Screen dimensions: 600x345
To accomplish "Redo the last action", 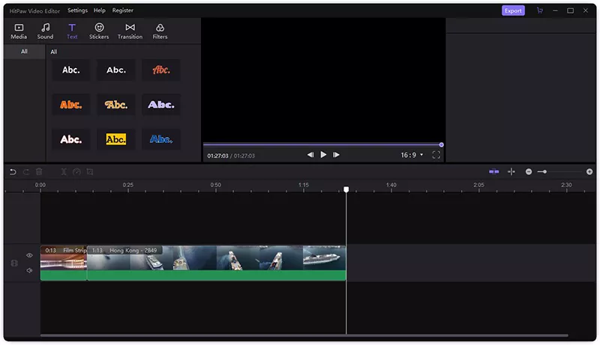I will [26, 171].
